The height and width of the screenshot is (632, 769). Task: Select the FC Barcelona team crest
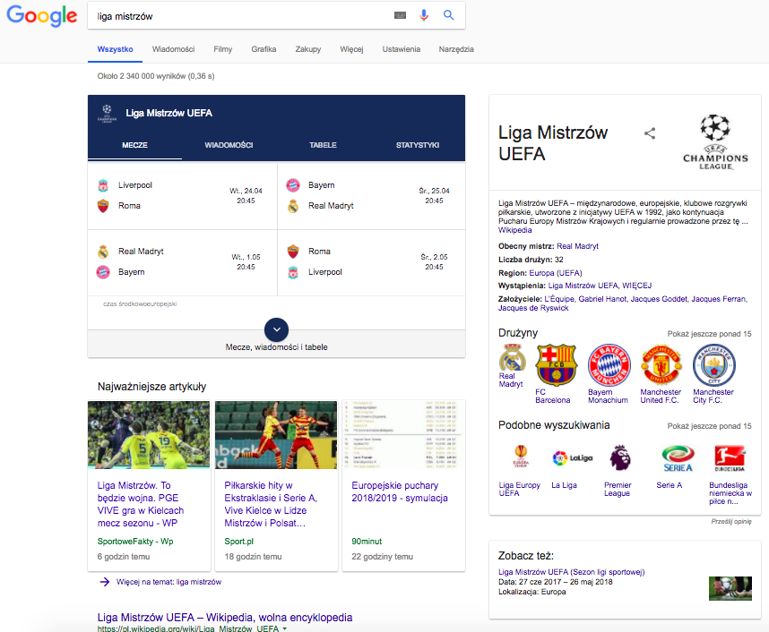point(557,365)
